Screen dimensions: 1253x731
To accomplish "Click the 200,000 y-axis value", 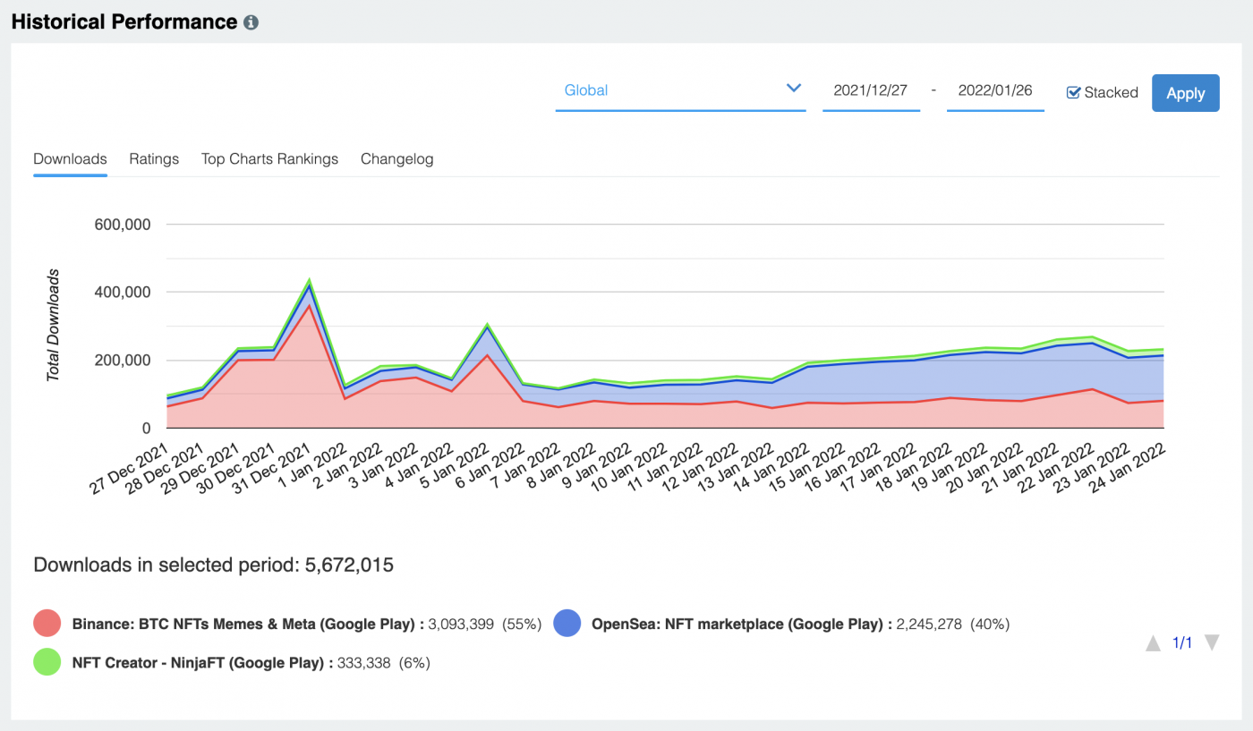I will point(122,361).
